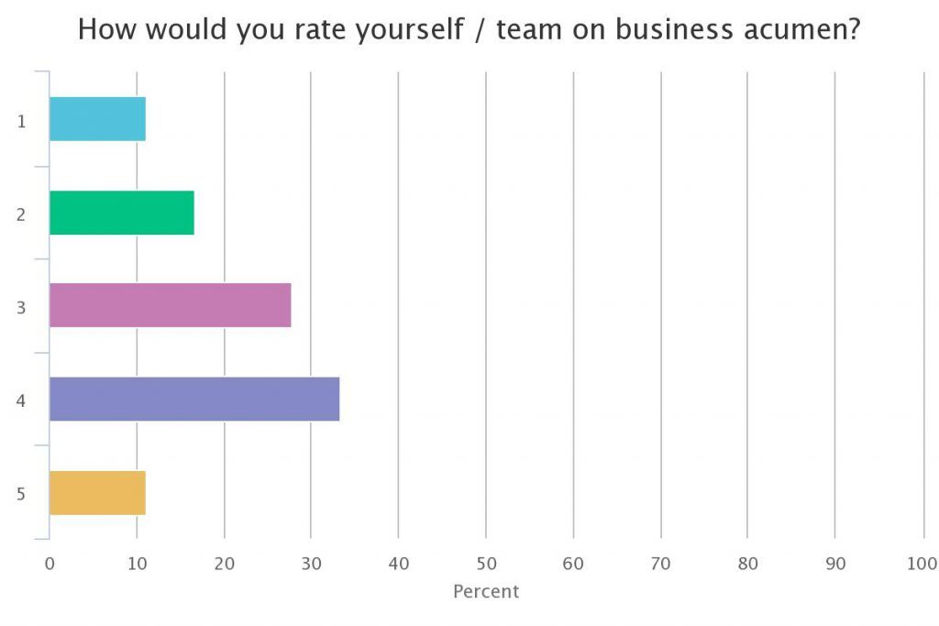Click y-axis category label 3
The width and height of the screenshot is (939, 626).
[21, 306]
